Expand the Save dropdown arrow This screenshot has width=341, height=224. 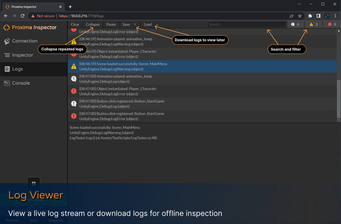[x=135, y=24]
